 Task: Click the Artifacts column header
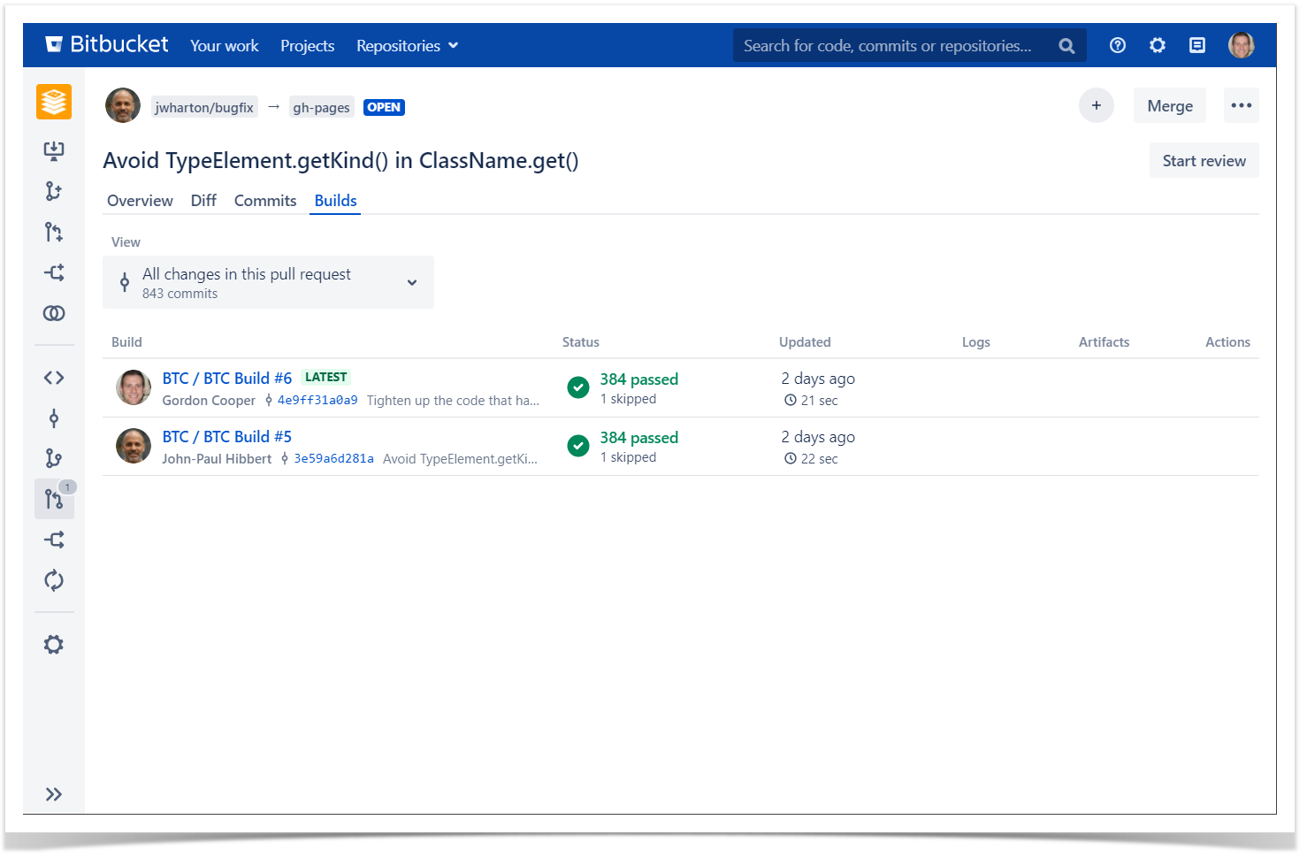(x=1104, y=342)
